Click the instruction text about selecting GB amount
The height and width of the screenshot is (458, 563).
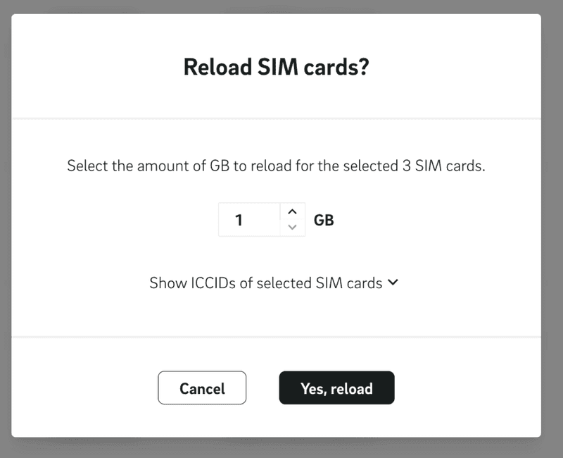coord(276,167)
